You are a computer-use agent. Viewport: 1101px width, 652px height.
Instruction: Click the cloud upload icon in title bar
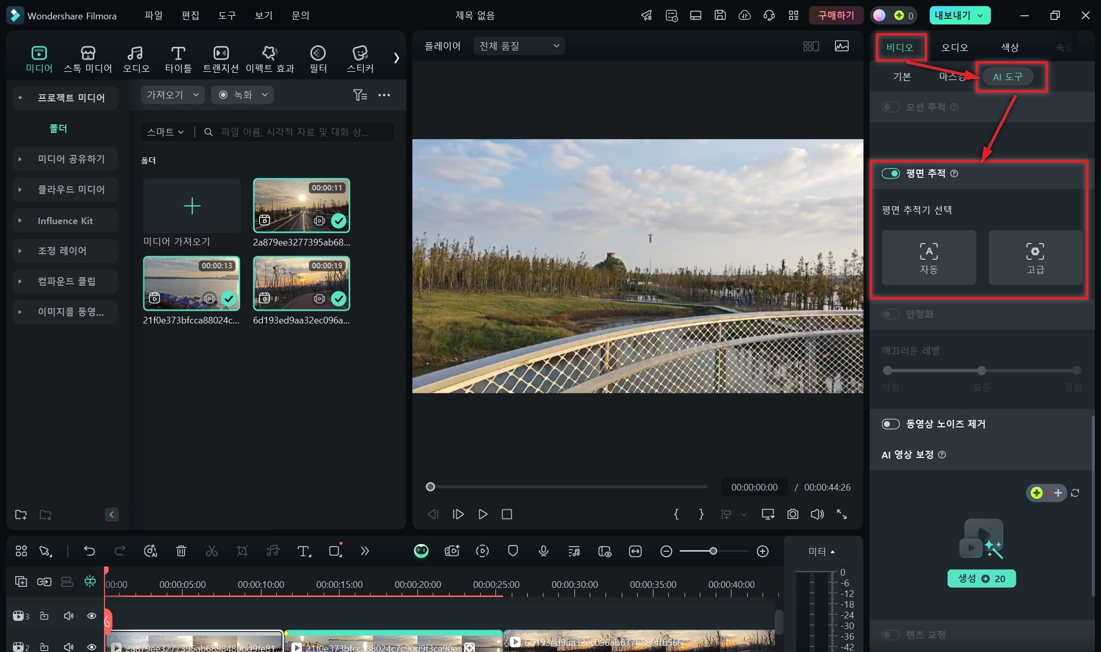744,15
